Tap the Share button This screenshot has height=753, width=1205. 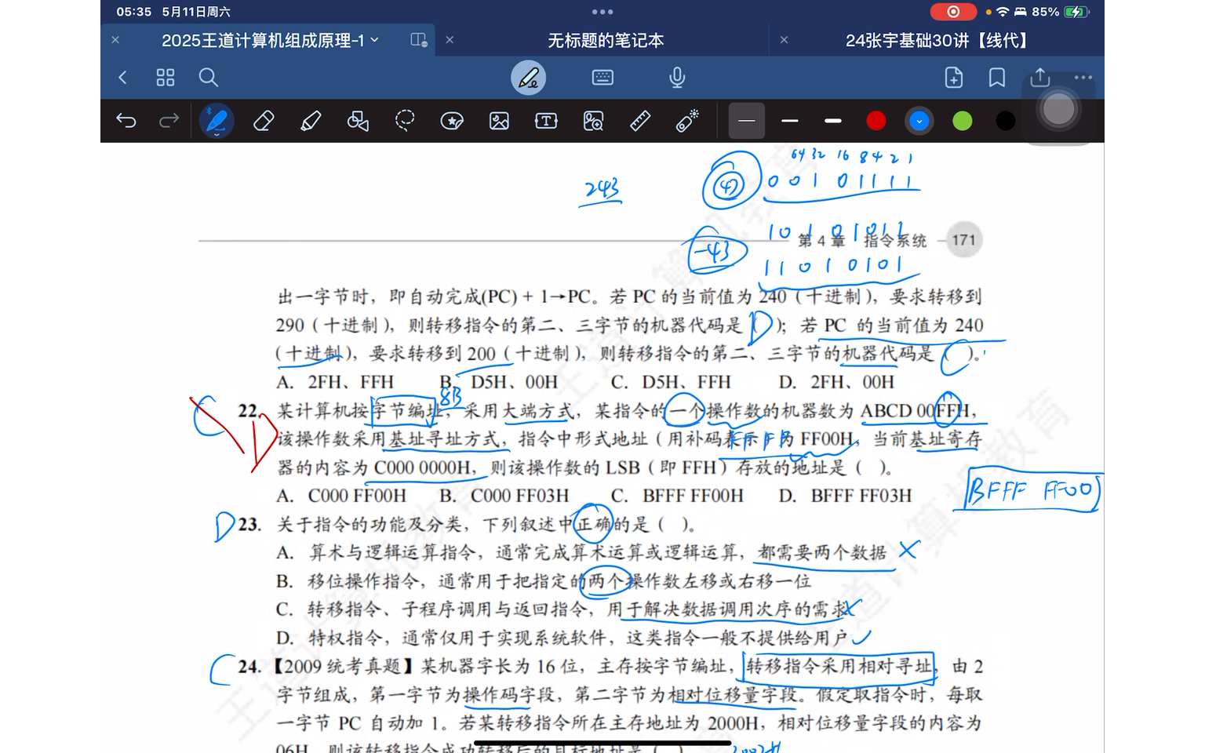coord(1039,78)
